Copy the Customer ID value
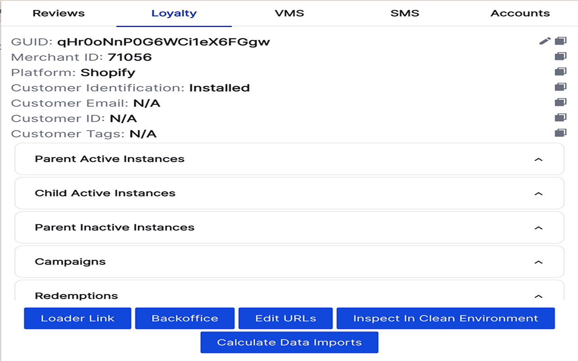This screenshot has height=361, width=578. pyautogui.click(x=560, y=118)
